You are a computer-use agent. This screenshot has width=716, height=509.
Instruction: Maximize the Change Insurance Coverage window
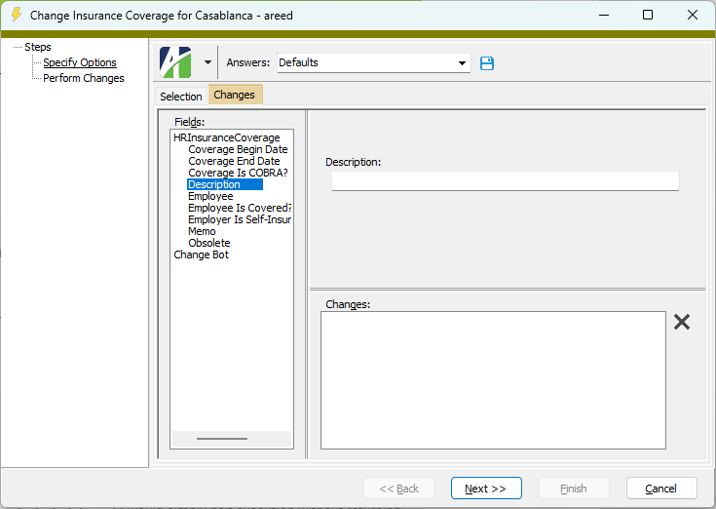click(x=648, y=15)
